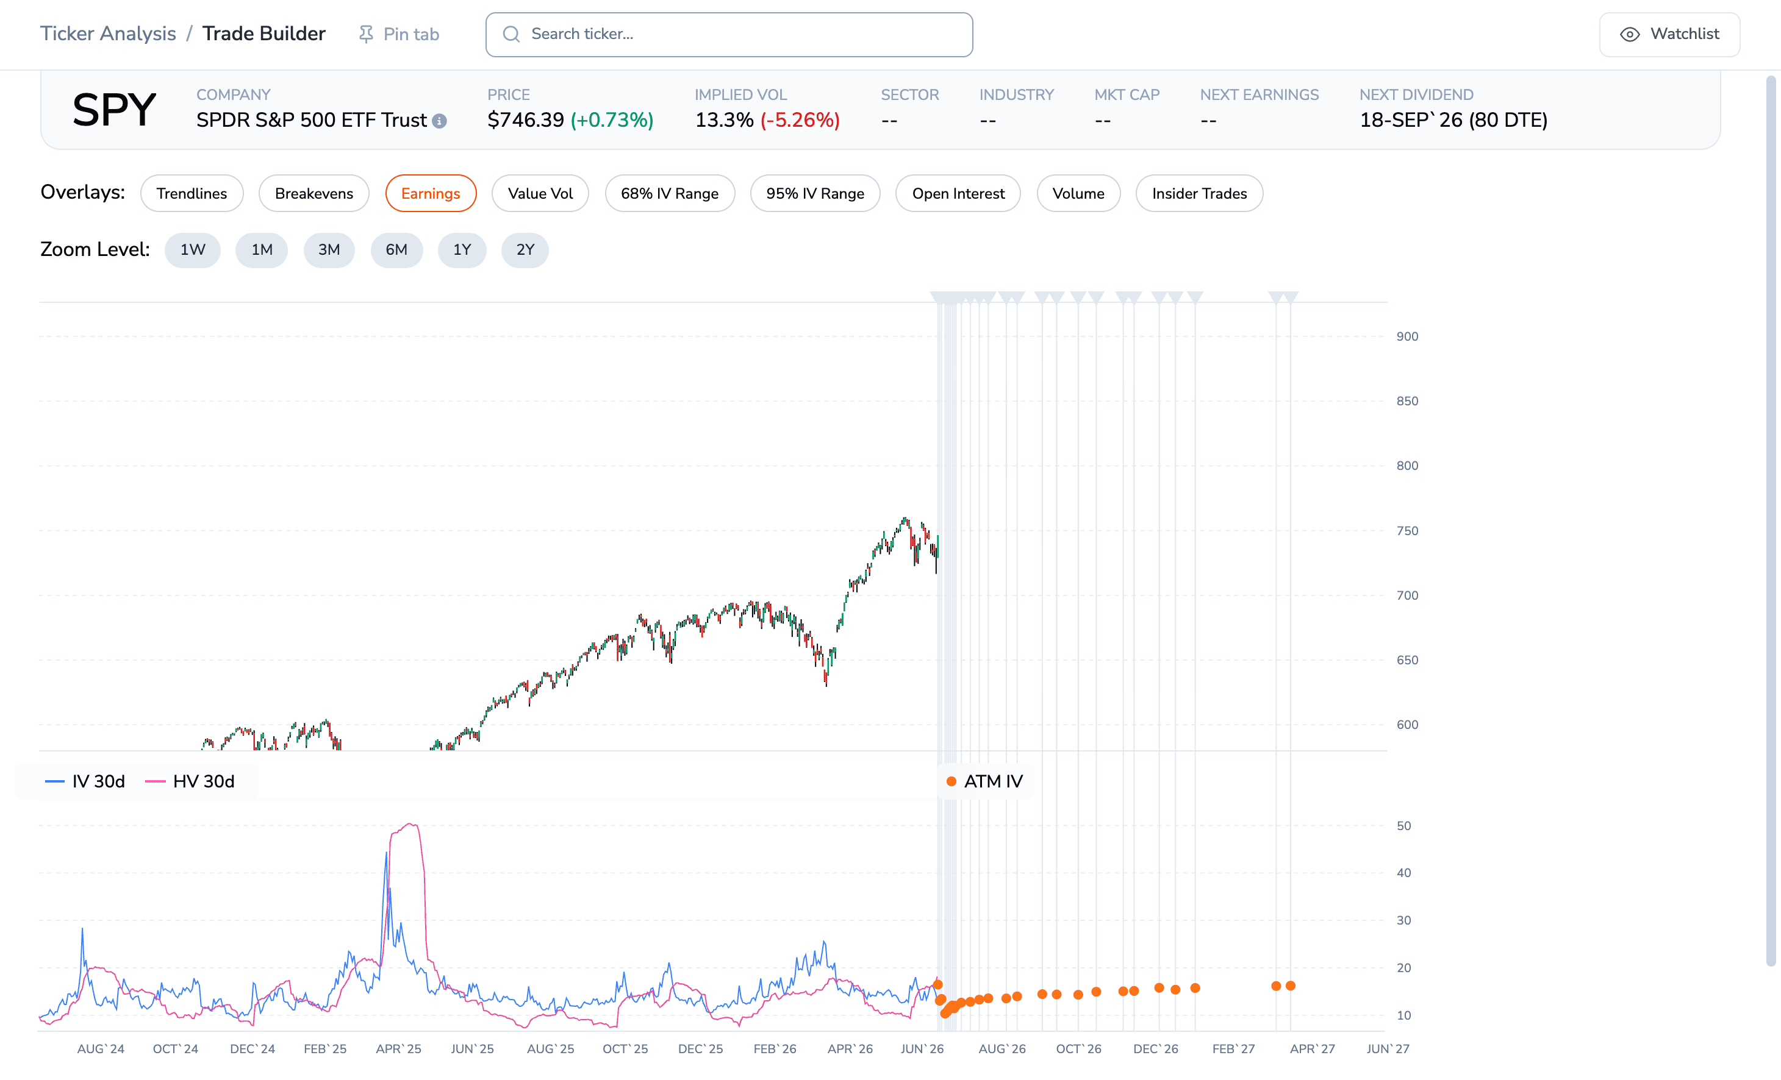Open the Ticker Analysis breadcrumb
The image size is (1781, 1080).
click(x=108, y=34)
